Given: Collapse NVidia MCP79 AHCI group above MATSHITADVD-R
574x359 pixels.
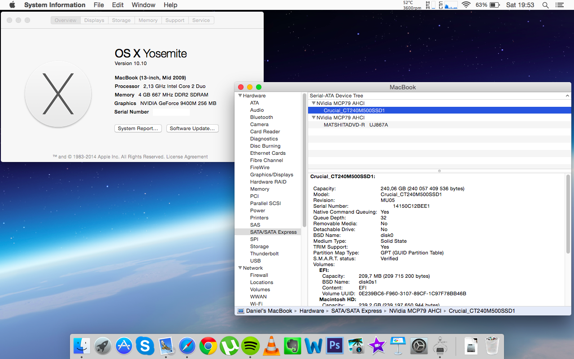Looking at the screenshot, I should 313,118.
